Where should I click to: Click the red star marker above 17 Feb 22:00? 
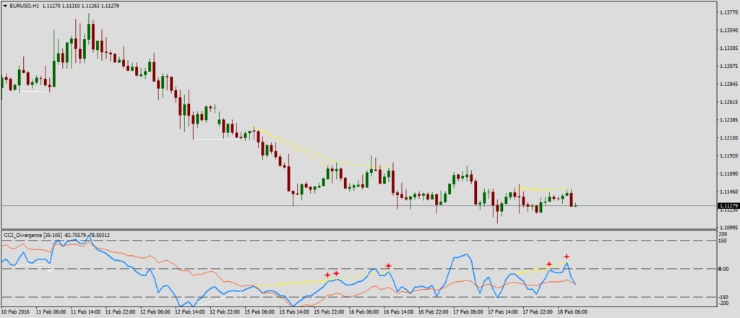coord(549,265)
